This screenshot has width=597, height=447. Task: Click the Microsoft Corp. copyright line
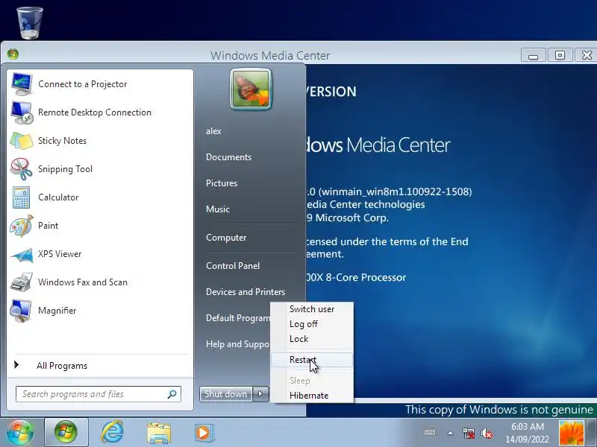[348, 218]
